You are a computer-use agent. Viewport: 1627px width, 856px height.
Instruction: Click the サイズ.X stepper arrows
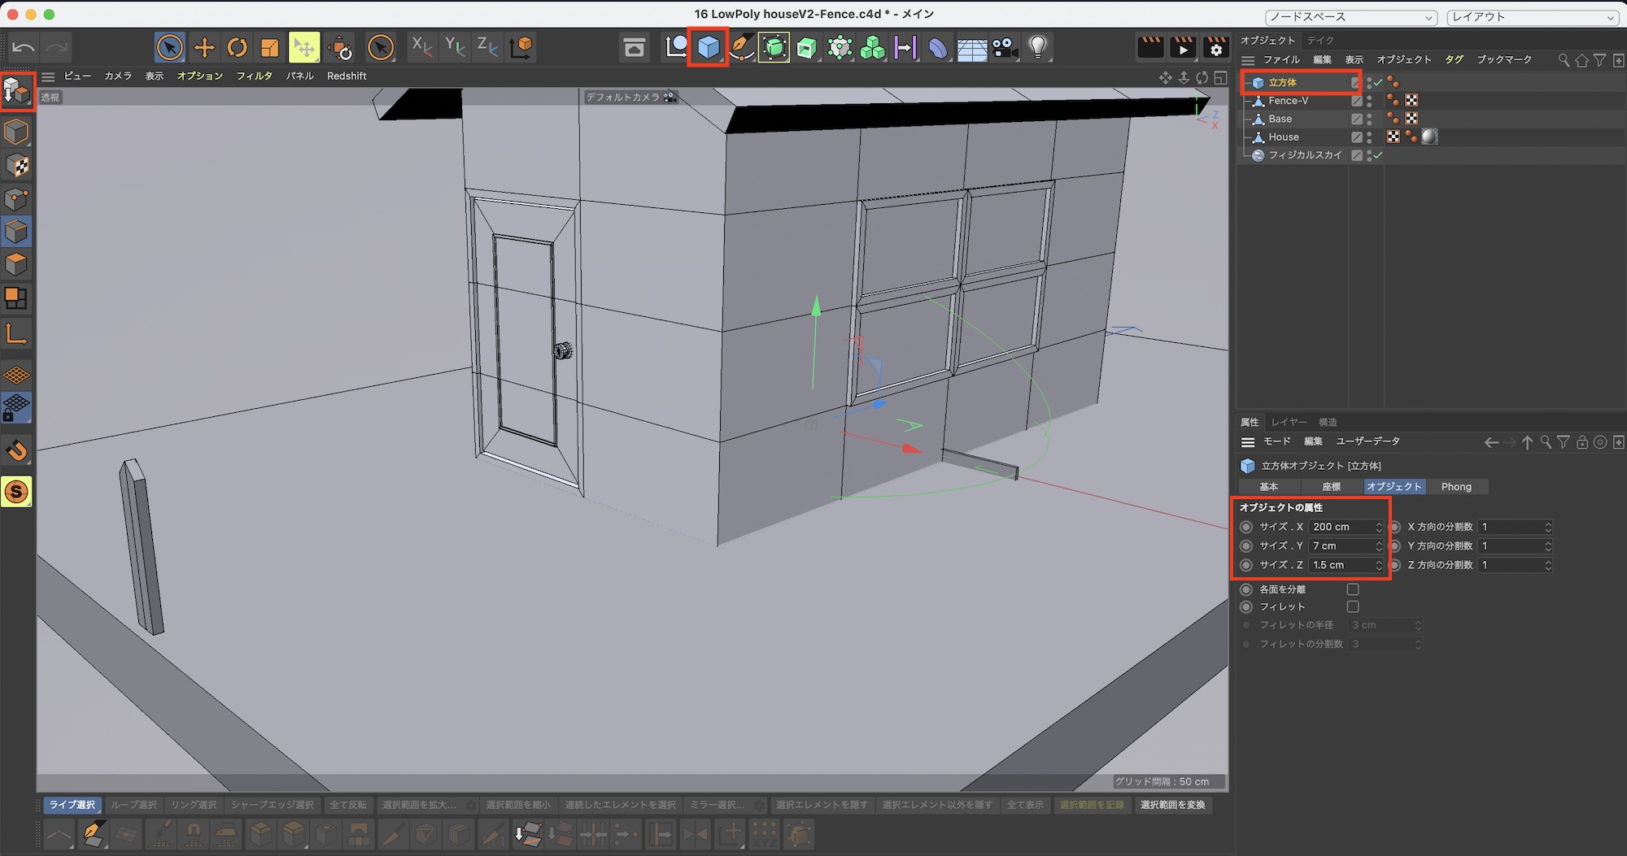coord(1378,527)
